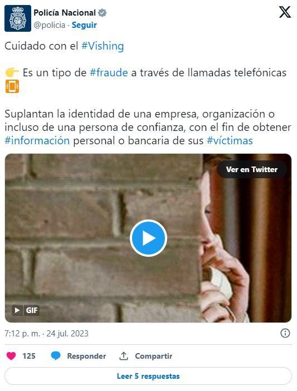The width and height of the screenshot is (297, 391).
Task: Click Ver en Twitter button
Action: (x=252, y=169)
